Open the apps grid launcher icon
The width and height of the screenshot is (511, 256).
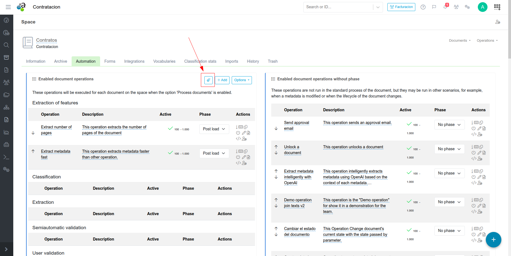click(497, 7)
